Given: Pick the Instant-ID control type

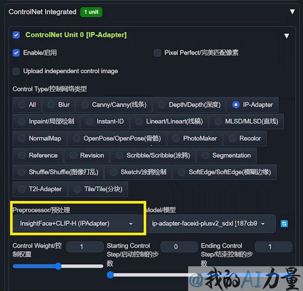Looking at the screenshot, I should point(104,121).
